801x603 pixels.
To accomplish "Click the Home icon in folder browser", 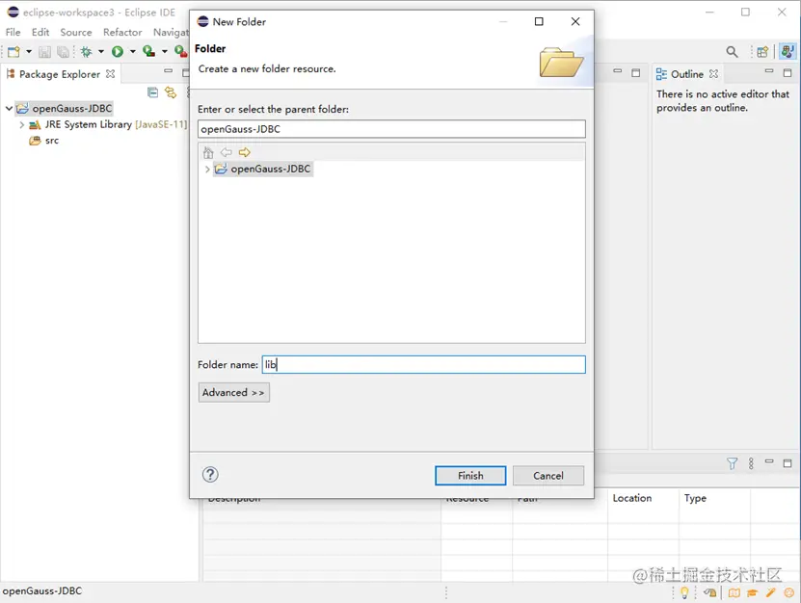I will click(x=208, y=152).
